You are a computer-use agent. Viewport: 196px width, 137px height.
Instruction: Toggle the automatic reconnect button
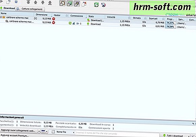pyautogui.click(x=69, y=3)
